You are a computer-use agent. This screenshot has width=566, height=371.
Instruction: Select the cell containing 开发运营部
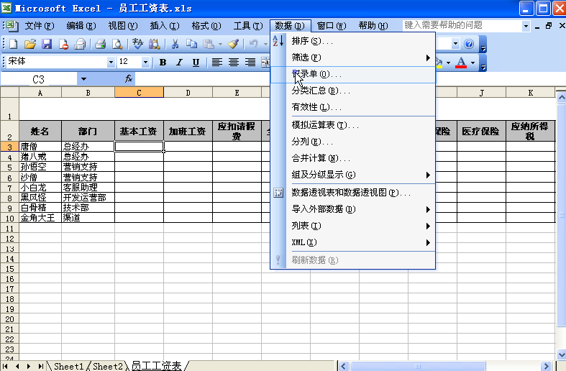point(88,198)
